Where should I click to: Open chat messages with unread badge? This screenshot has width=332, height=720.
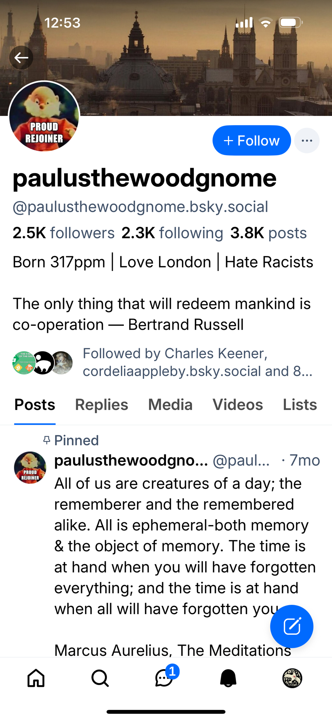point(164,678)
